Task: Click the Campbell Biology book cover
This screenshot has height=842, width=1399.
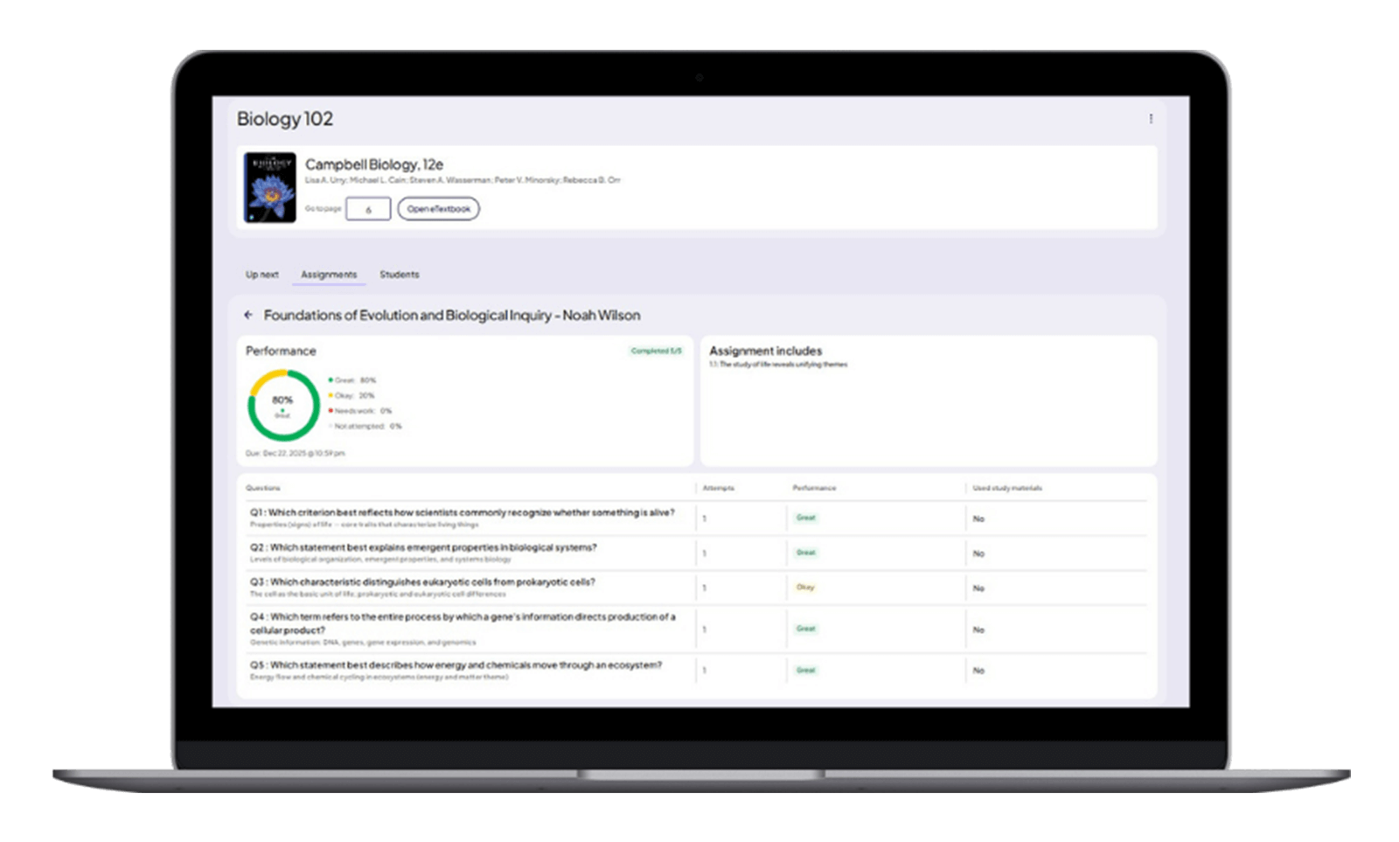Action: [x=269, y=188]
